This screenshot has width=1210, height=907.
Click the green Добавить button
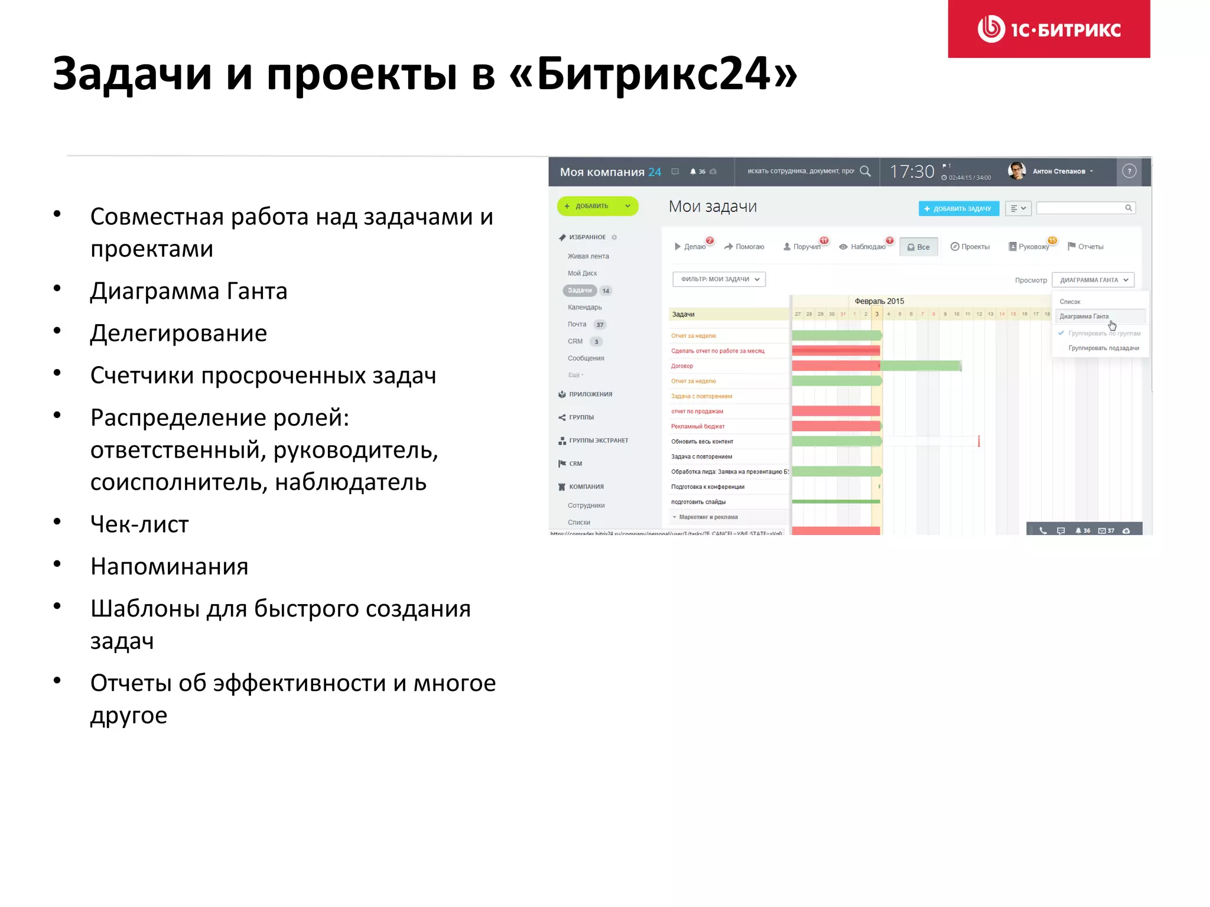597,206
